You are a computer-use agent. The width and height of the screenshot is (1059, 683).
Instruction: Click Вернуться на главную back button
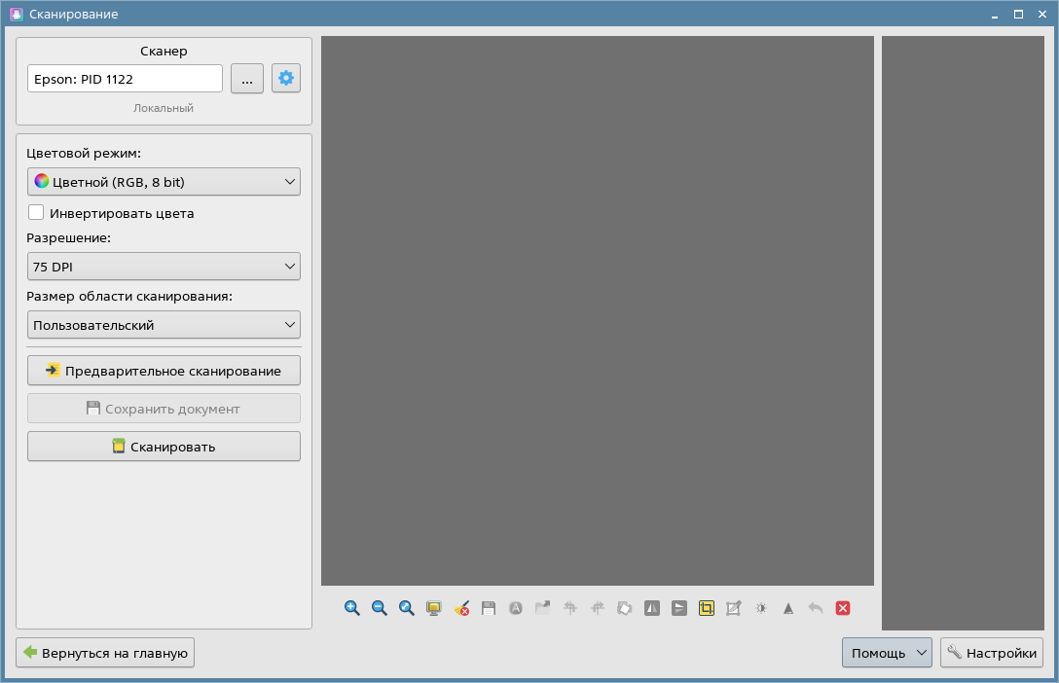pyautogui.click(x=105, y=653)
